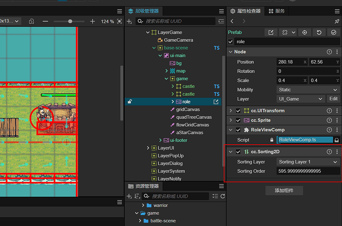Click the lock icon on role row

(130, 102)
